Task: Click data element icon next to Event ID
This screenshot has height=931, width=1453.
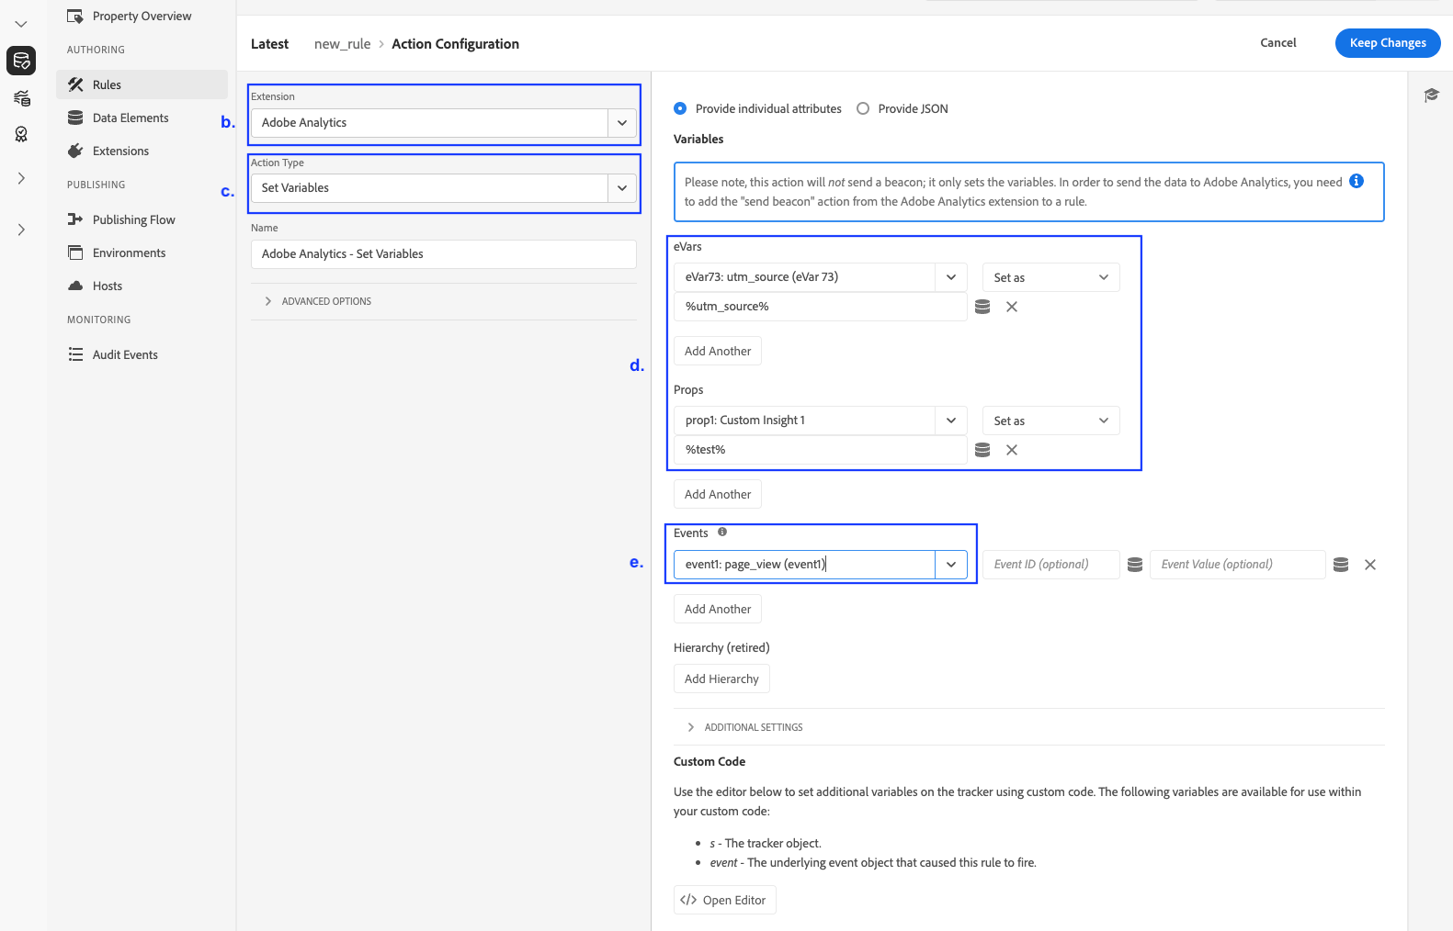Action: 1135,565
